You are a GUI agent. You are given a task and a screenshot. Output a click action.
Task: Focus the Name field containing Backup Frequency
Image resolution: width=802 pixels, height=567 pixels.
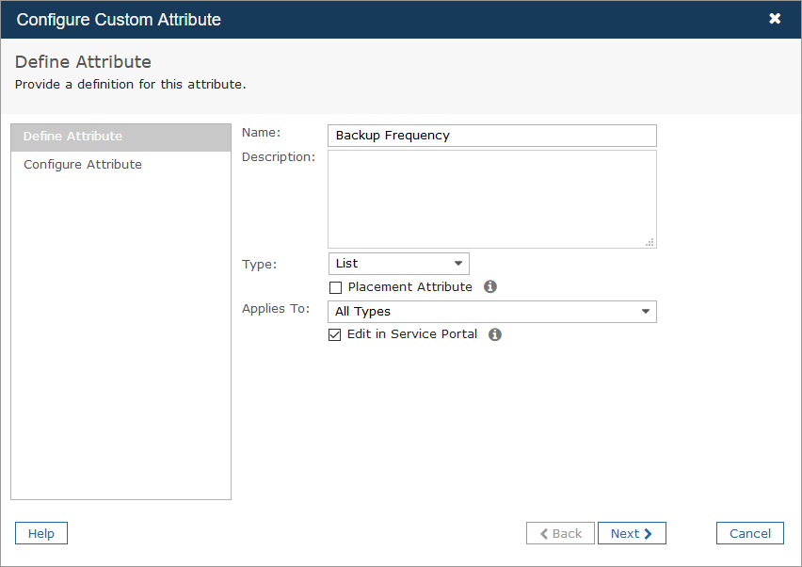click(x=492, y=136)
